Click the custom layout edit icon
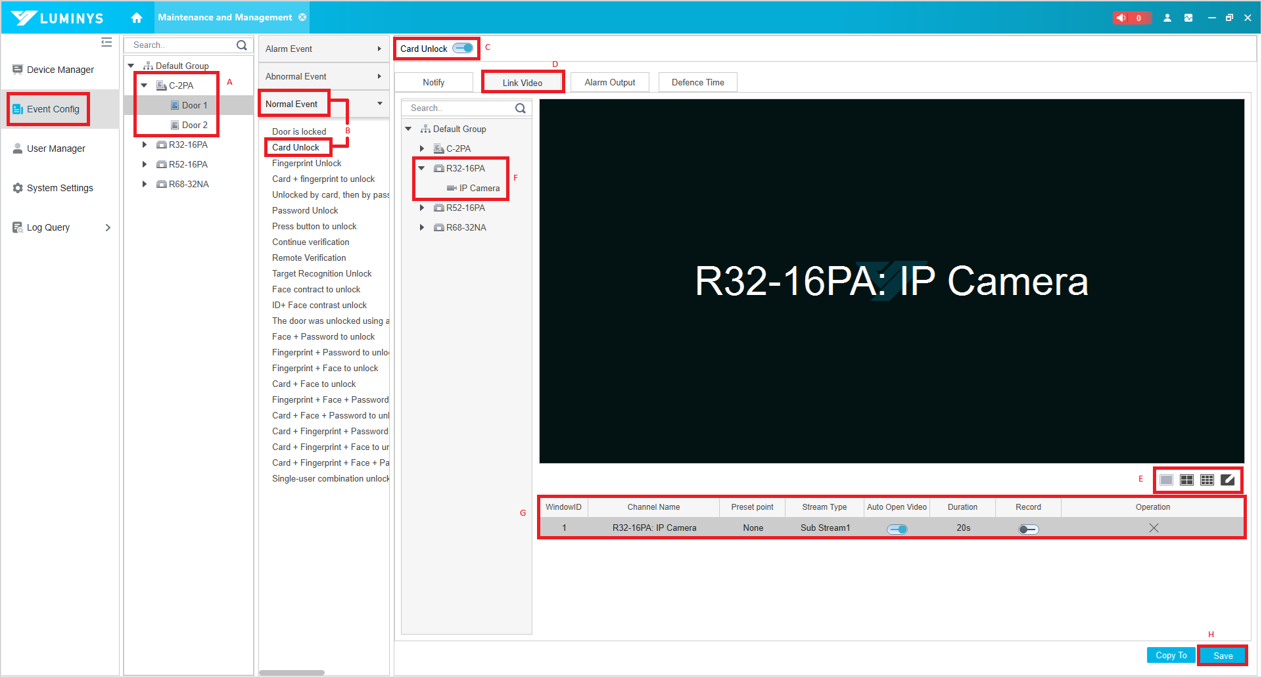The image size is (1262, 678). point(1227,480)
